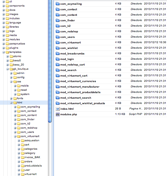
Task: Click the mod_redshop_cart folder icon in file list
Action: pos(58,64)
